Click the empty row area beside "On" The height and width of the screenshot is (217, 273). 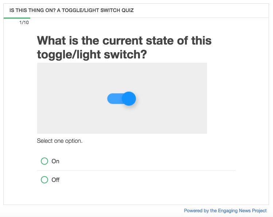[x=146, y=161]
